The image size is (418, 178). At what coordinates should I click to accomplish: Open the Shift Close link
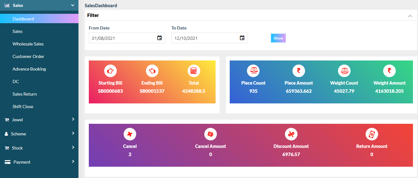(x=23, y=107)
